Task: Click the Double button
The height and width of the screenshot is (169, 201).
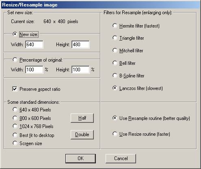Action: [82, 135]
